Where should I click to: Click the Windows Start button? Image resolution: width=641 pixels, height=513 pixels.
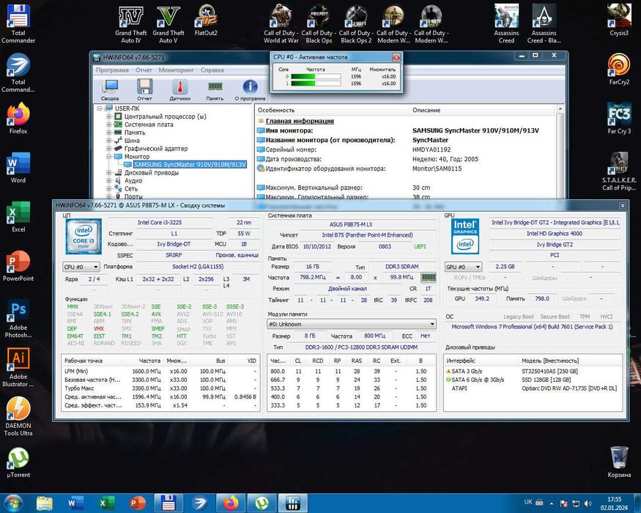[x=13, y=503]
